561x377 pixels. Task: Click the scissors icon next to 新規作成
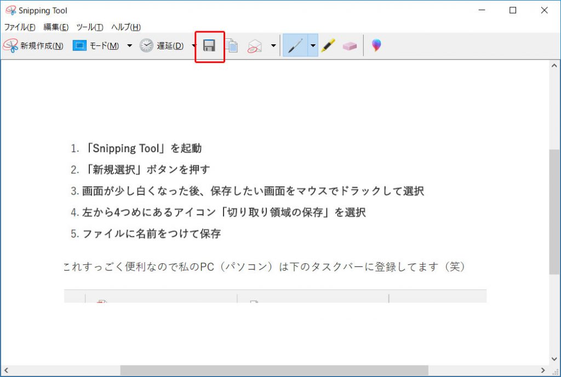[x=10, y=45]
